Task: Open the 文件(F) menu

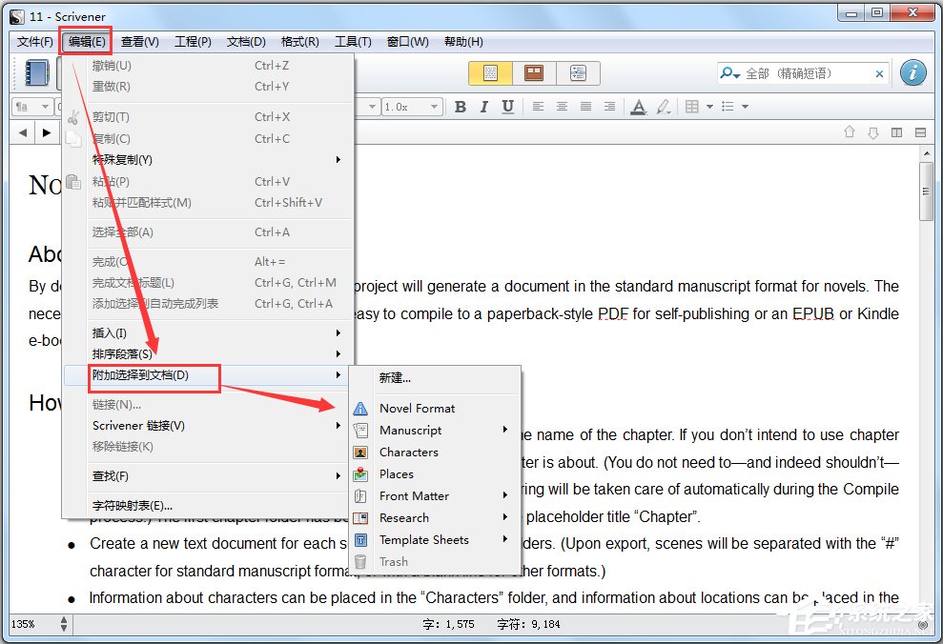Action: tap(35, 42)
